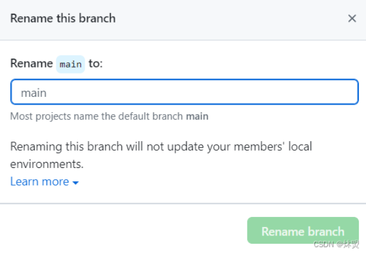
Task: Click the main placeholder text in input
Action: click(x=33, y=93)
